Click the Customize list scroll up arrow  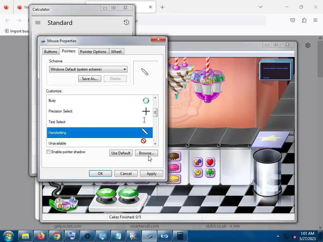[155, 98]
